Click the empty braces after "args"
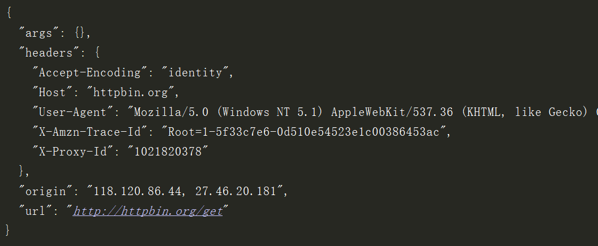The image size is (598, 246). tap(80, 33)
